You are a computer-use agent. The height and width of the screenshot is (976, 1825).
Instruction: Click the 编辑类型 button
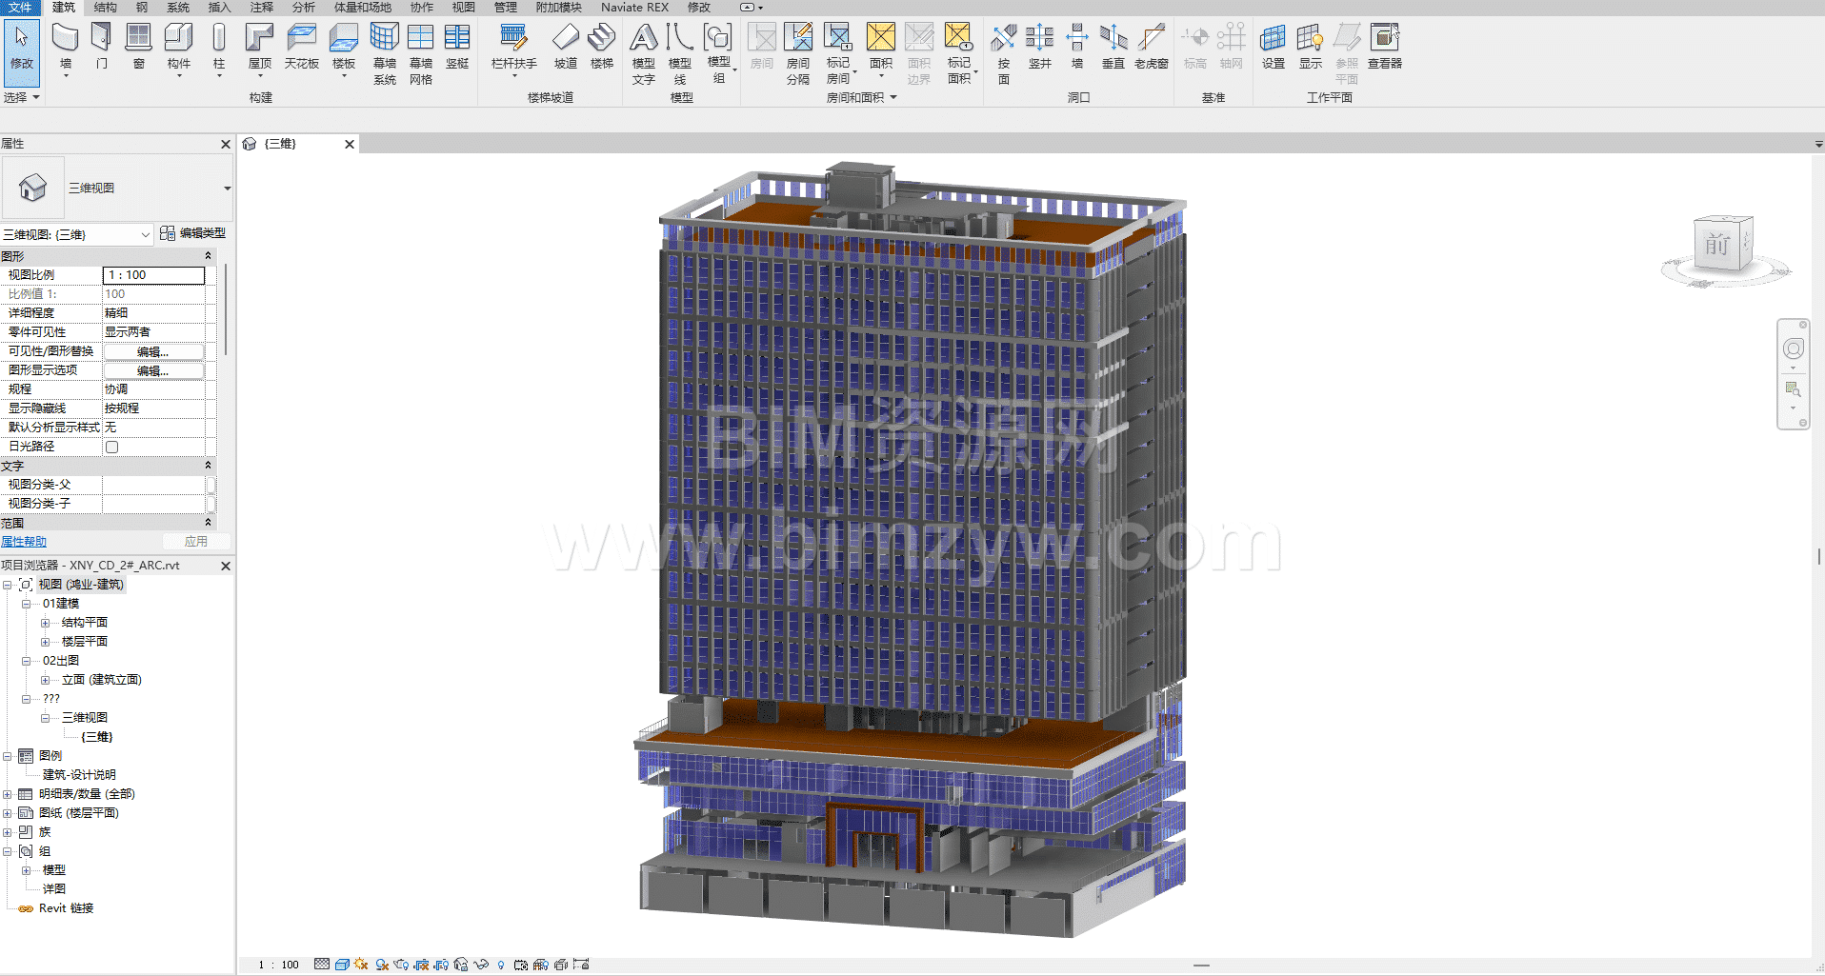click(193, 233)
